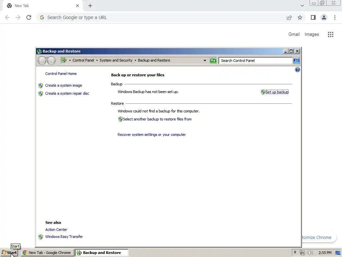Viewport: 342px width, 257px height.
Task: Launch Windows Easy Transfer link
Action: point(64,237)
